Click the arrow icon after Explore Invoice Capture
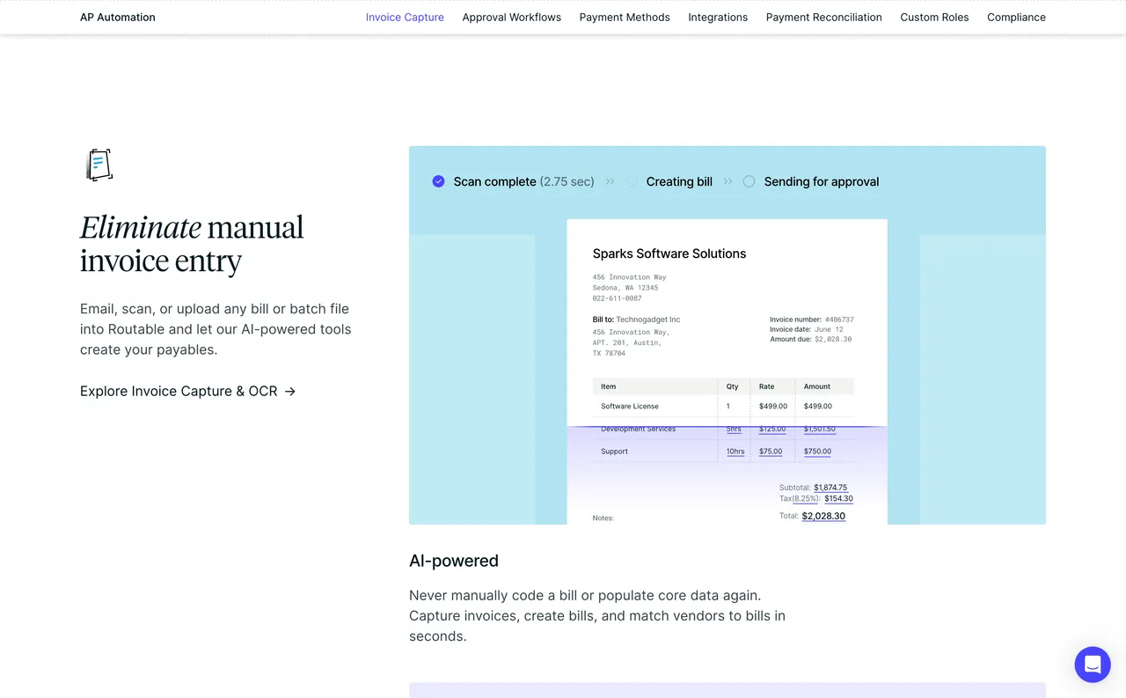This screenshot has width=1126, height=698. click(290, 391)
